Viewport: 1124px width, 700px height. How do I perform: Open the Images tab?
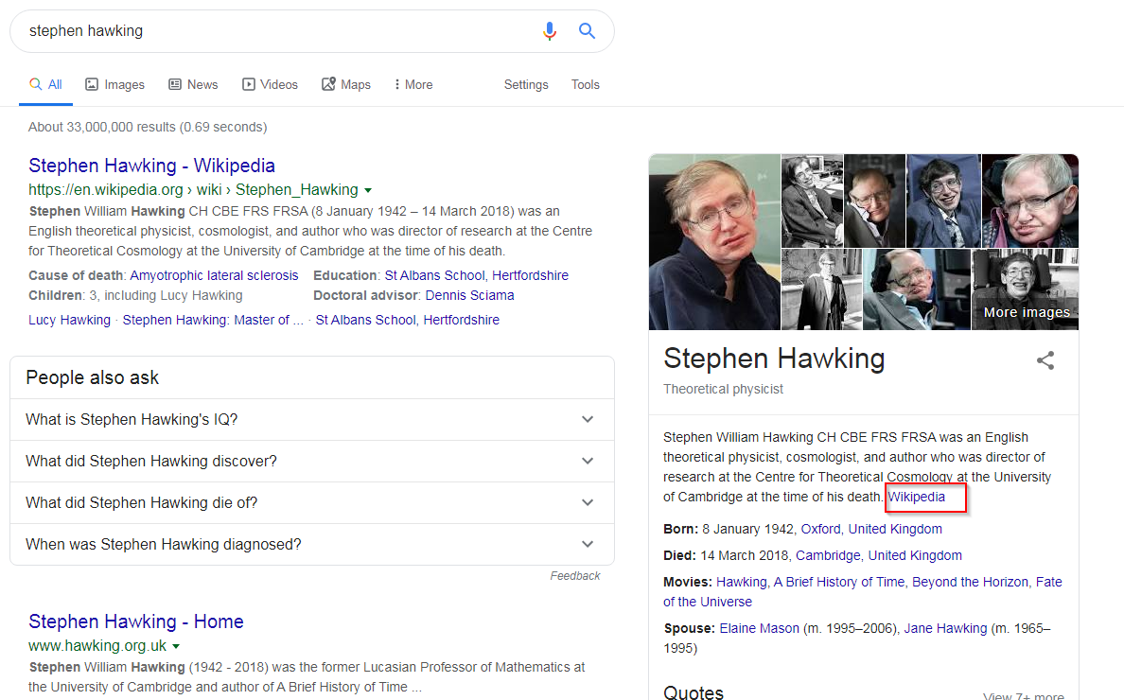tap(114, 84)
